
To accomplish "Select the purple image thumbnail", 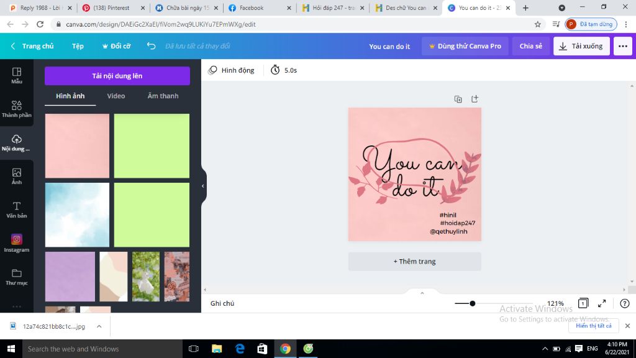I will point(70,277).
